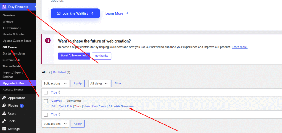Open Header & Footer submenu item
This screenshot has height=133, width=282.
[x=14, y=34]
